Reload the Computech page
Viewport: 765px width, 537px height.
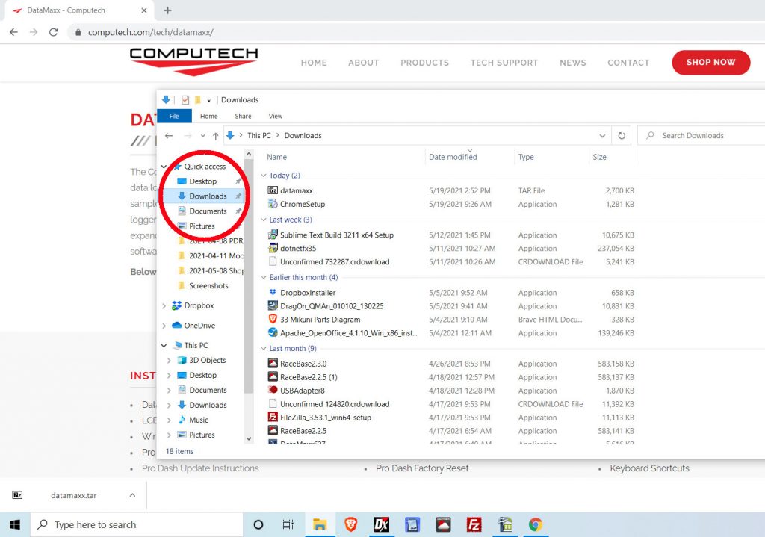54,32
